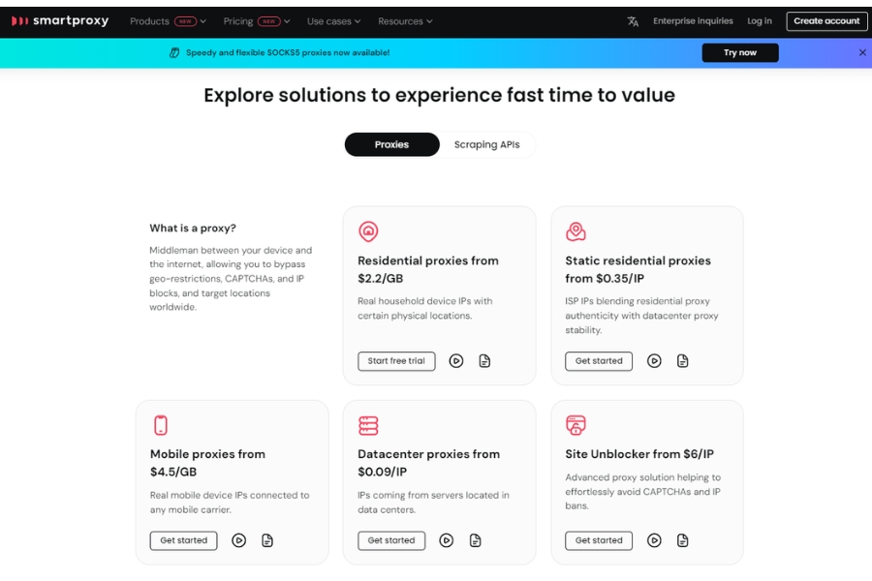This screenshot has height=581, width=872.
Task: Click Get started for Static residential proxies
Action: (599, 361)
